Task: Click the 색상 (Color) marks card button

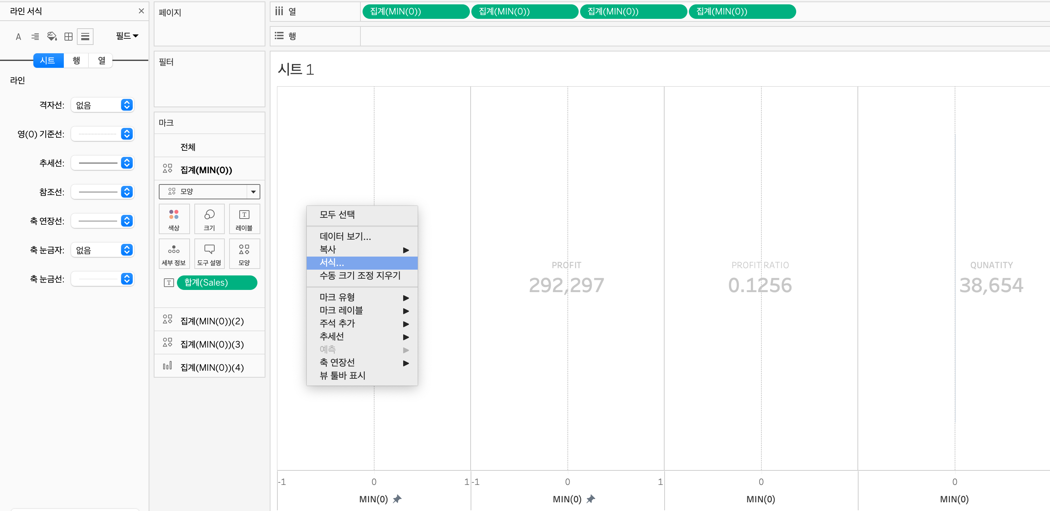Action: (174, 219)
